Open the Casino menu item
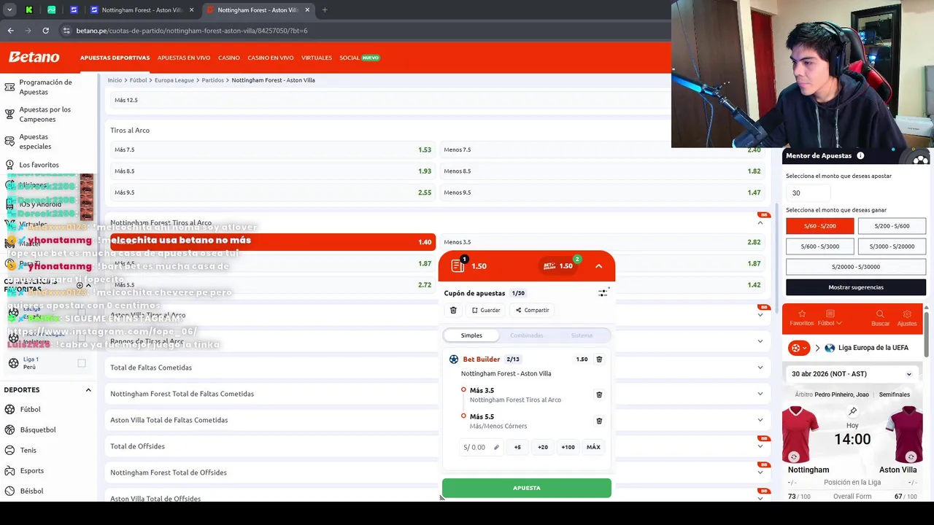 click(229, 58)
